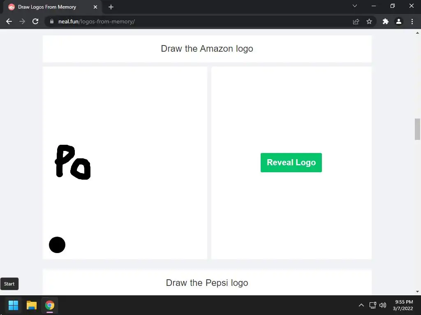Screen dimensions: 421x315
Task: Go back to the previous page
Action: (x=9, y=21)
